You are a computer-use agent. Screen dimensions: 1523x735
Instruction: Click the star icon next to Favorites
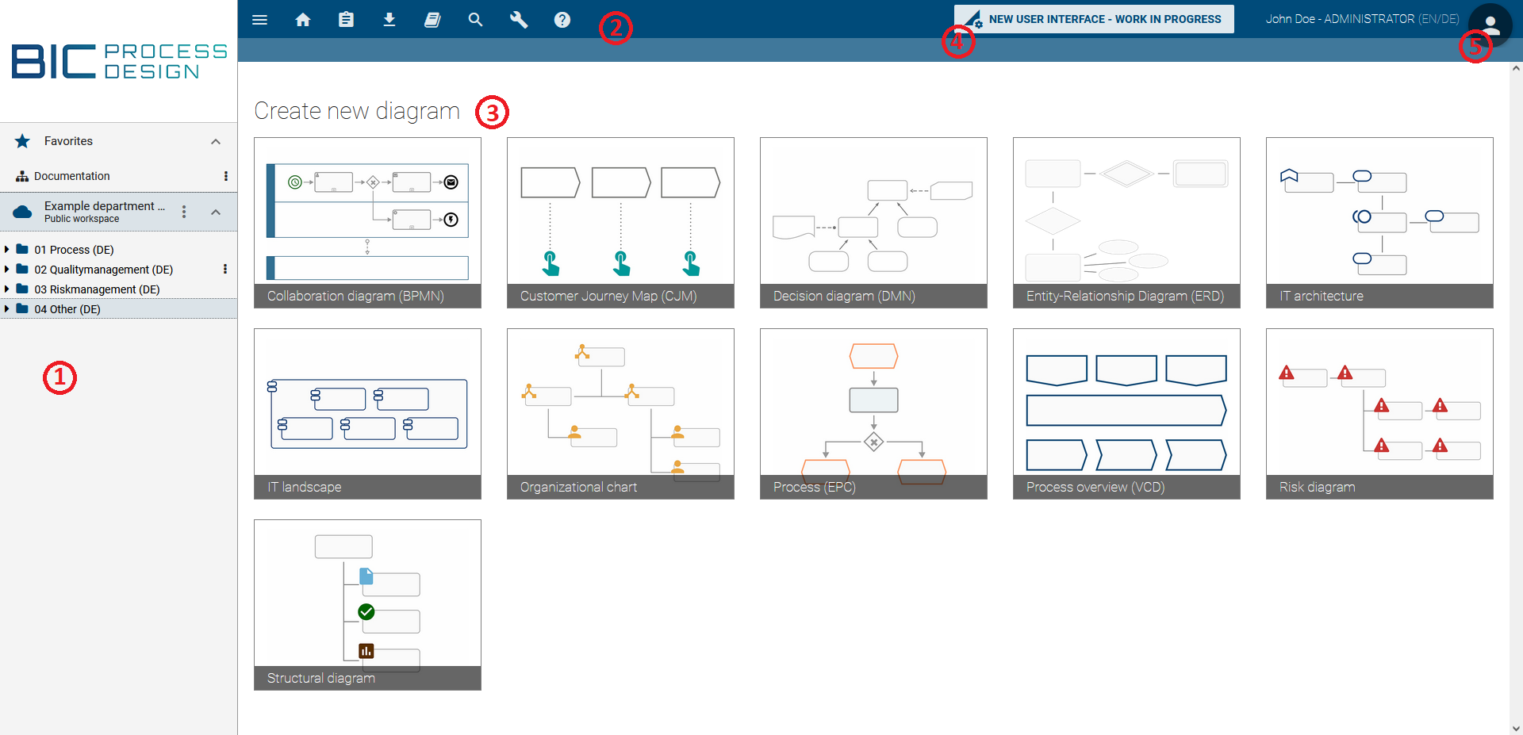pyautogui.click(x=21, y=140)
